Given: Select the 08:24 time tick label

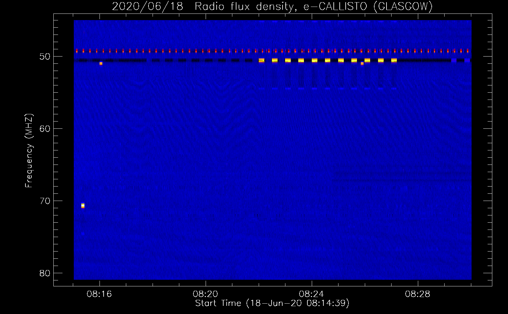Looking at the screenshot, I should coord(311,294).
